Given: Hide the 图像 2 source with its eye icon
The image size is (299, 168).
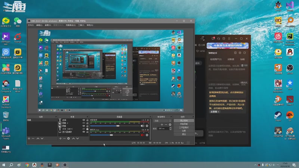Looking at the screenshot, I should tap(84, 123).
